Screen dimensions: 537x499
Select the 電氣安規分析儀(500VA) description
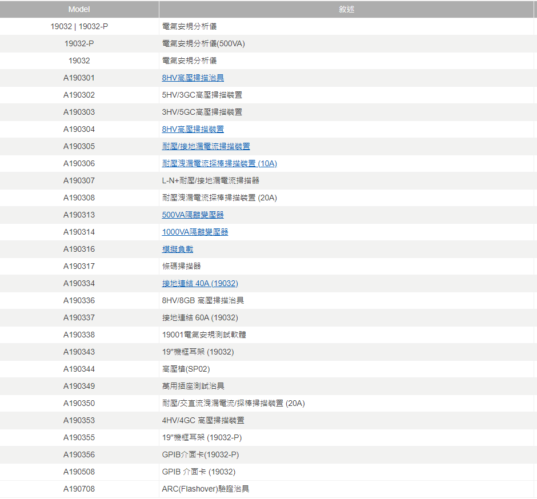pyautogui.click(x=203, y=43)
